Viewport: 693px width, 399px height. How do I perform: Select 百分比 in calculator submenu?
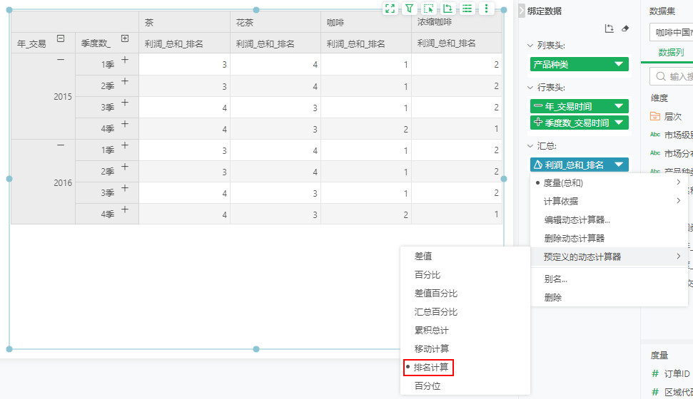(465, 274)
